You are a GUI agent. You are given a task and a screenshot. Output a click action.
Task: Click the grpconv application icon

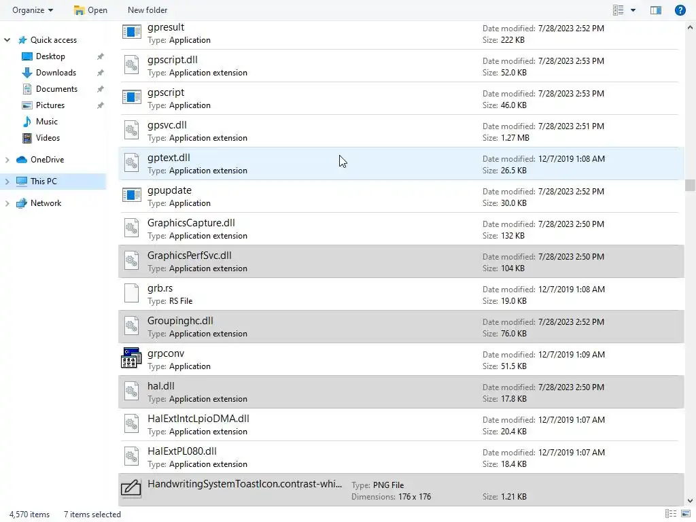click(x=131, y=359)
